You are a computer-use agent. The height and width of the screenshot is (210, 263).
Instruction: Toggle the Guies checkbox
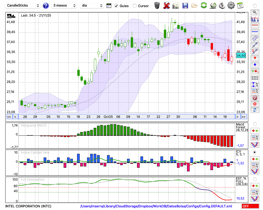(116, 6)
